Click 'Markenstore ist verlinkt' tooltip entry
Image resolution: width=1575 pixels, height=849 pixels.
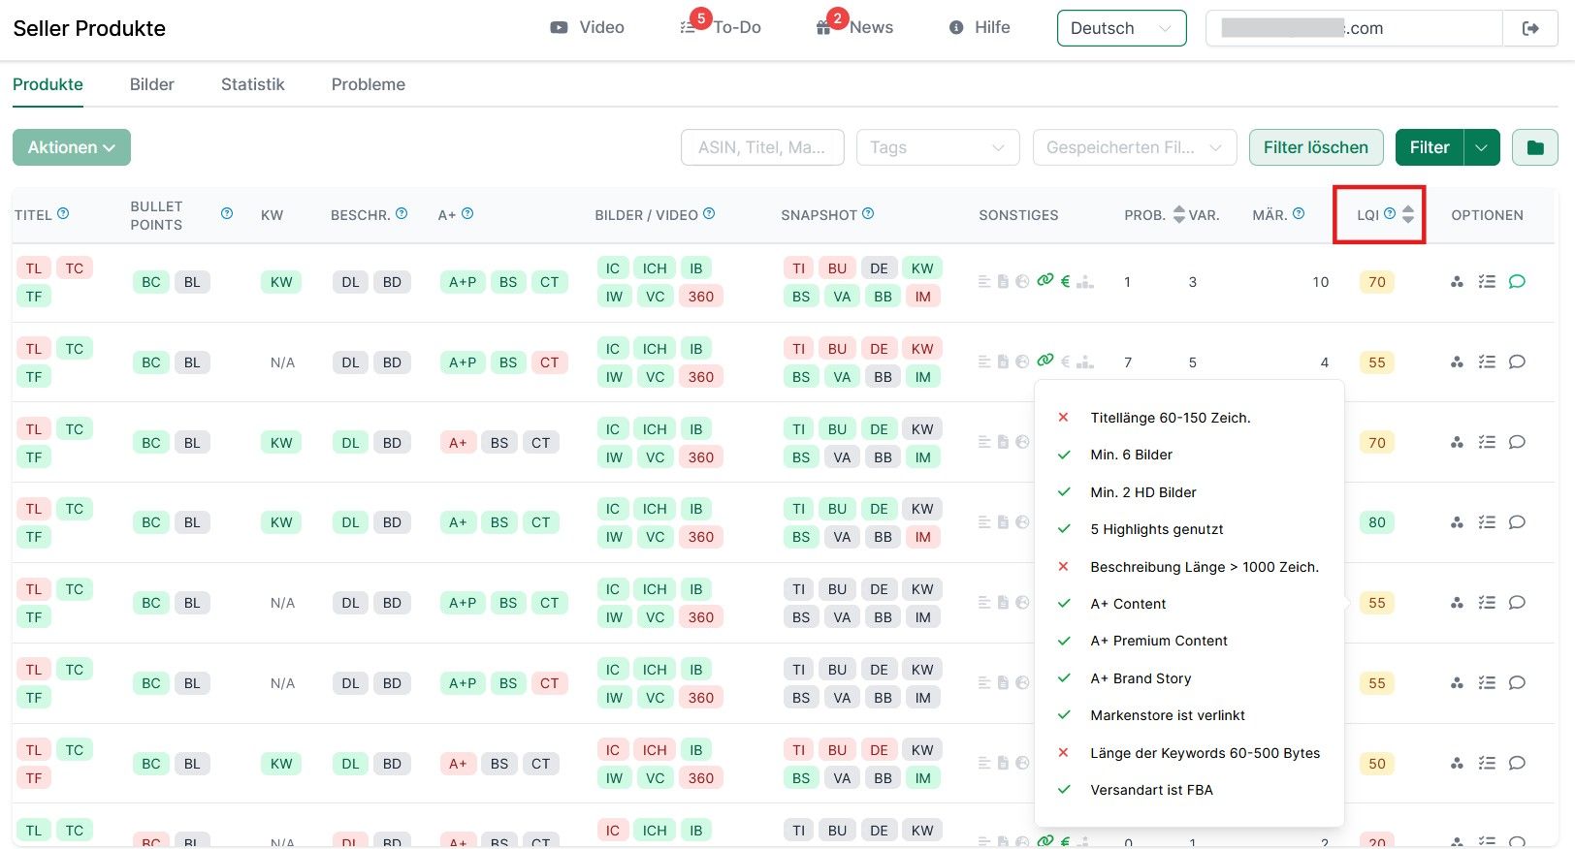pos(1168,715)
